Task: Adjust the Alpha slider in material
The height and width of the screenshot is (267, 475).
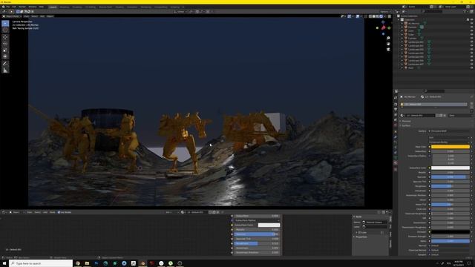Action: [451, 241]
